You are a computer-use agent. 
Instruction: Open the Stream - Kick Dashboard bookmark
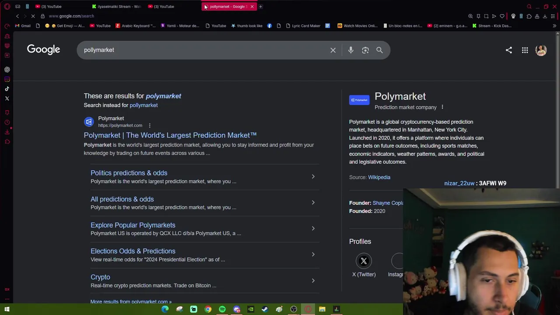[x=492, y=26]
